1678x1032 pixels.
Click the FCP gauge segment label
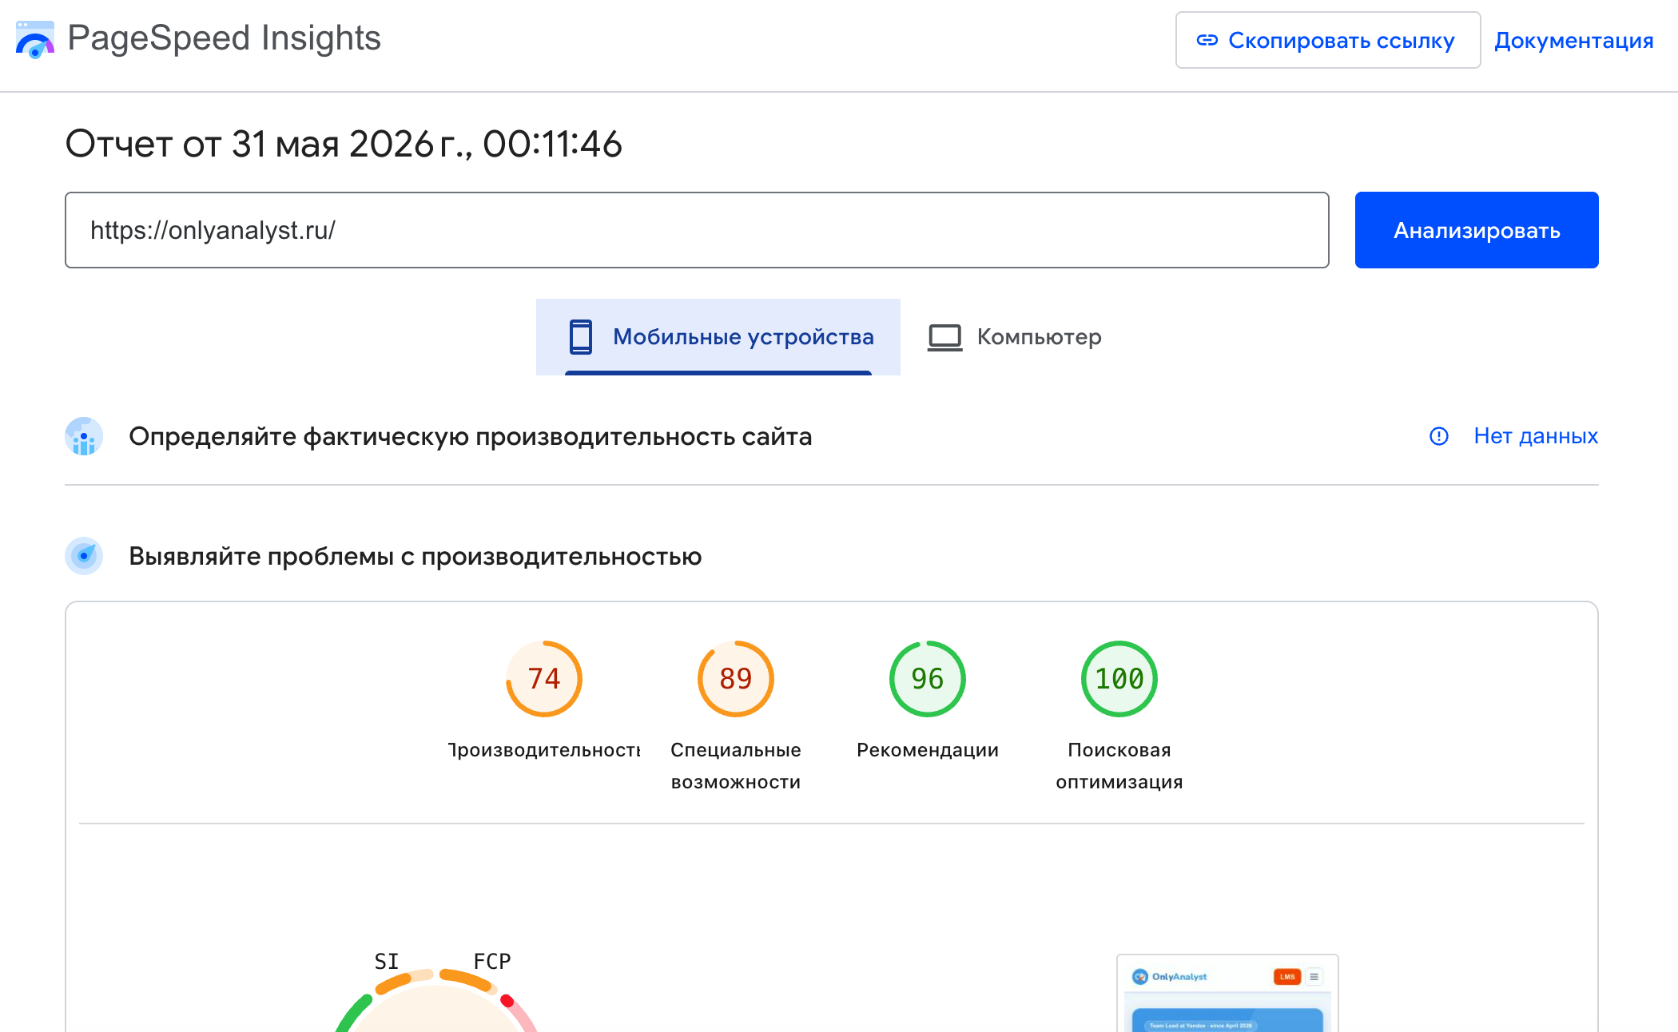click(x=492, y=962)
